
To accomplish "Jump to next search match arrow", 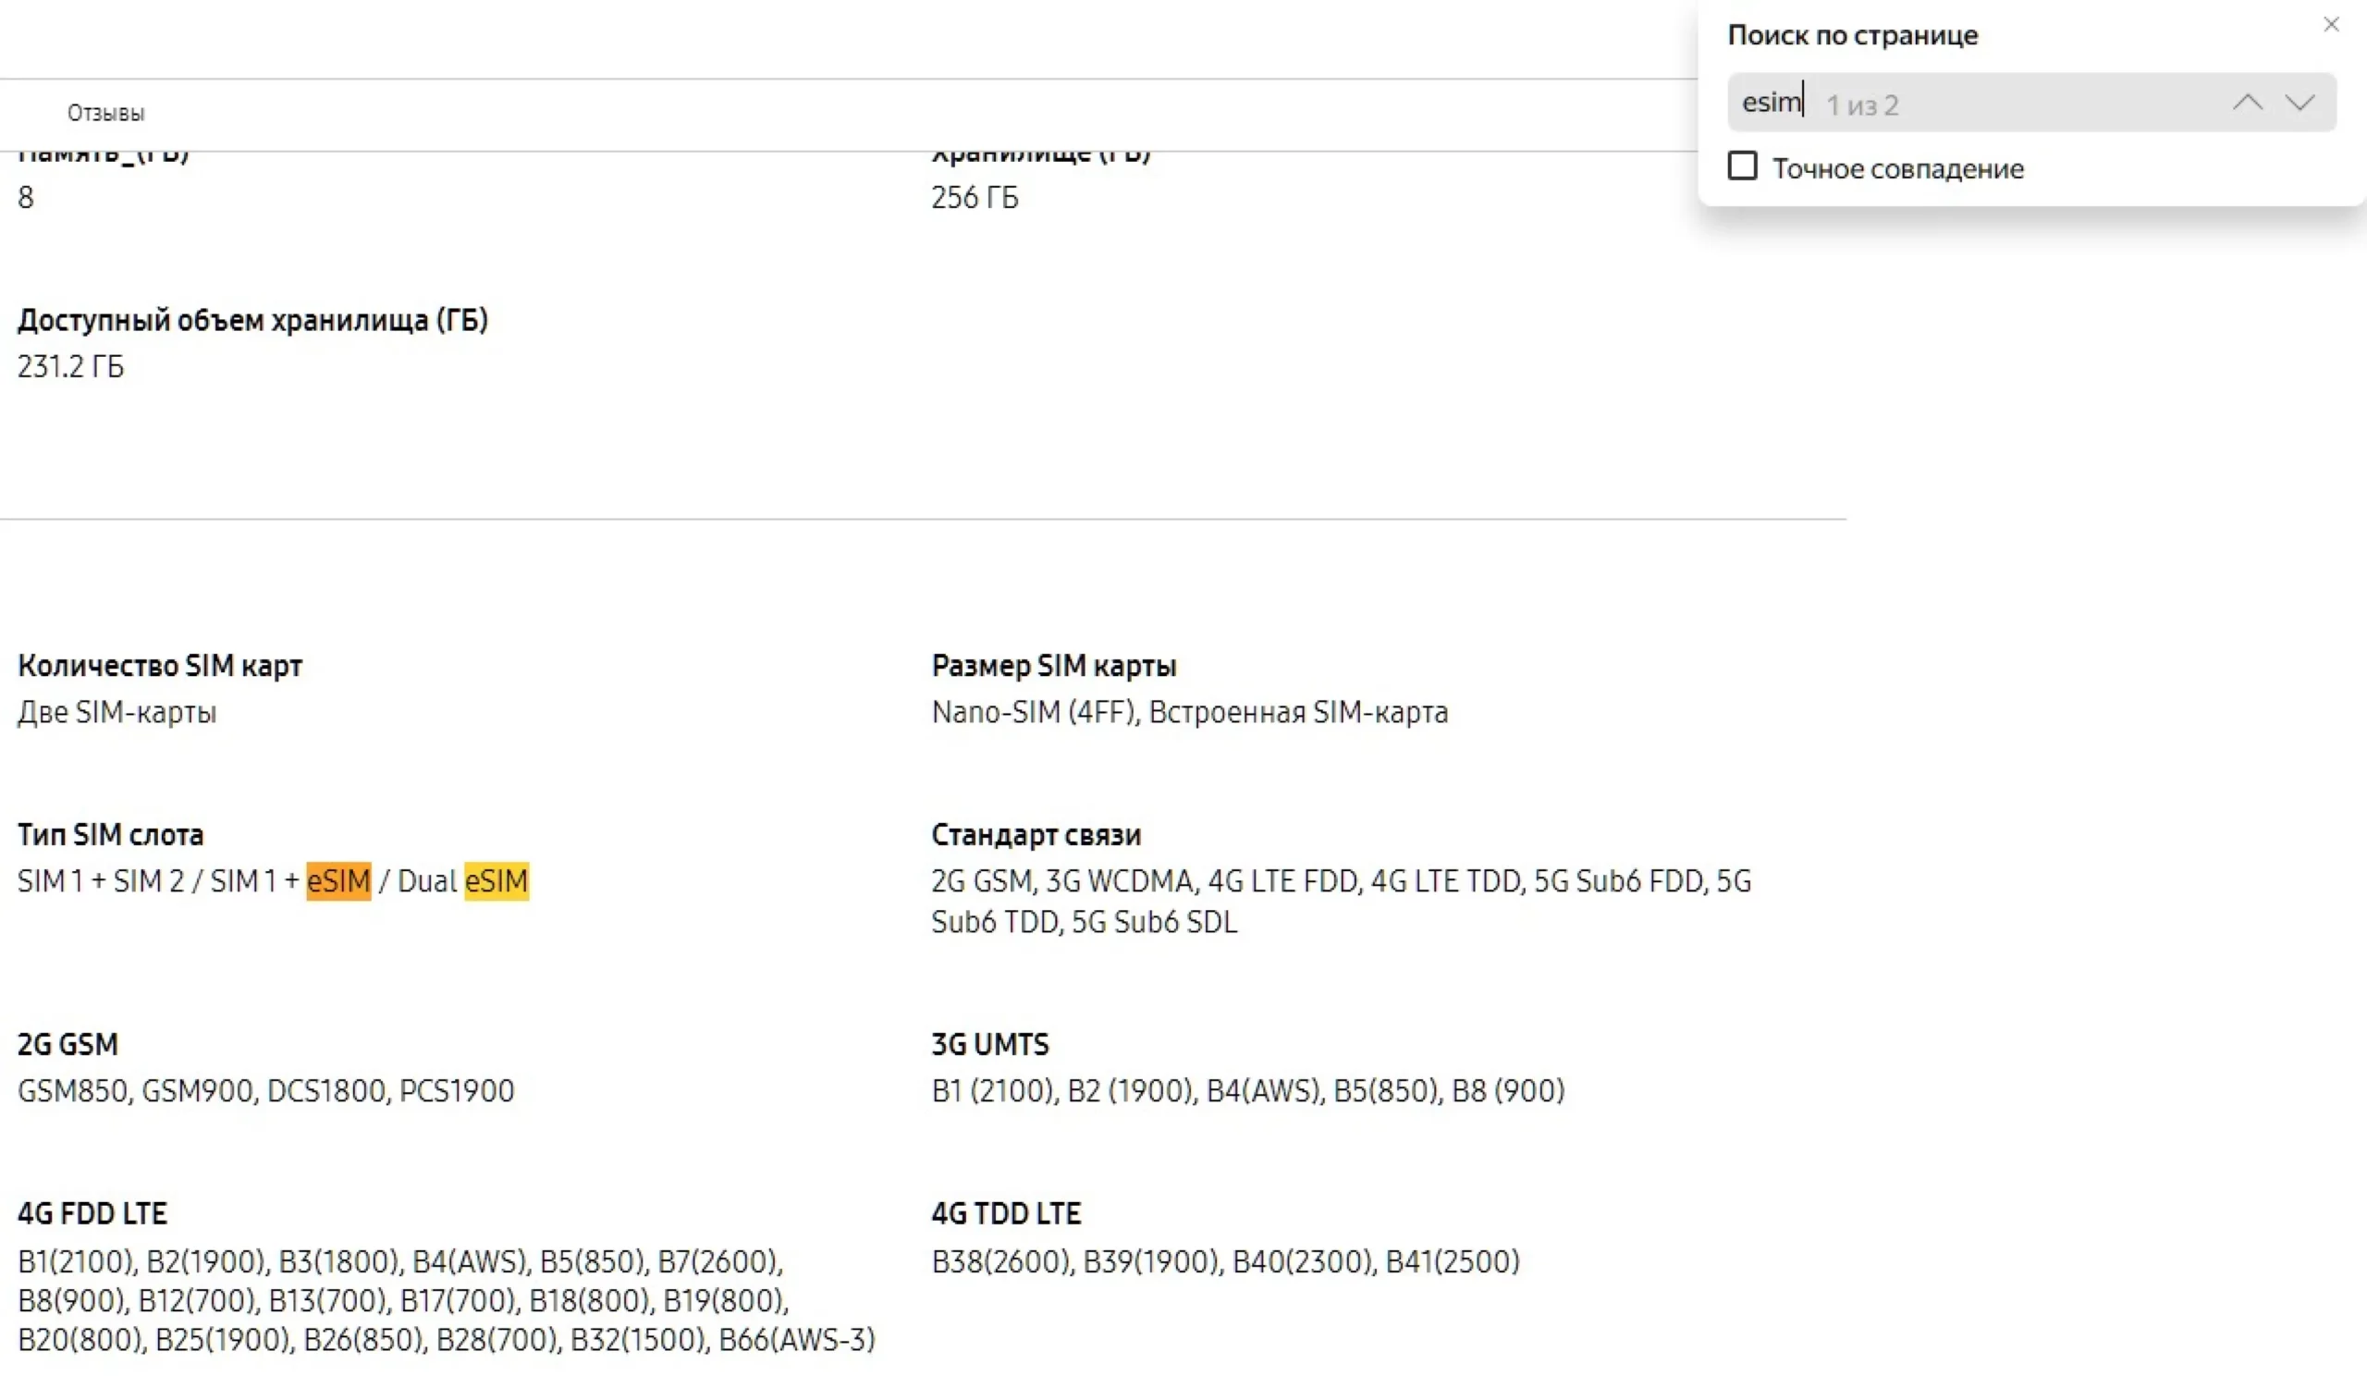I will coord(2300,103).
